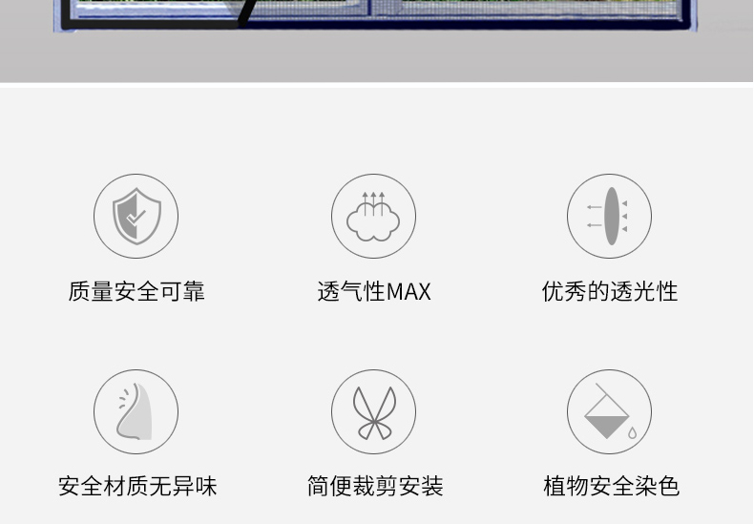Click the small checkmark inside the shield
Image resolution: width=754 pixels, height=524 pixels.
point(136,218)
